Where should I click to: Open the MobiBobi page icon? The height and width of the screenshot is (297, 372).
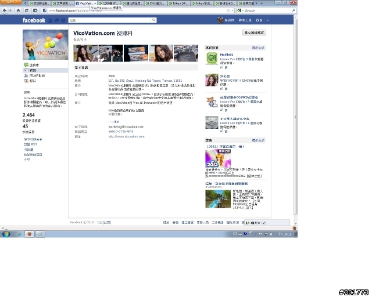pyautogui.click(x=212, y=58)
